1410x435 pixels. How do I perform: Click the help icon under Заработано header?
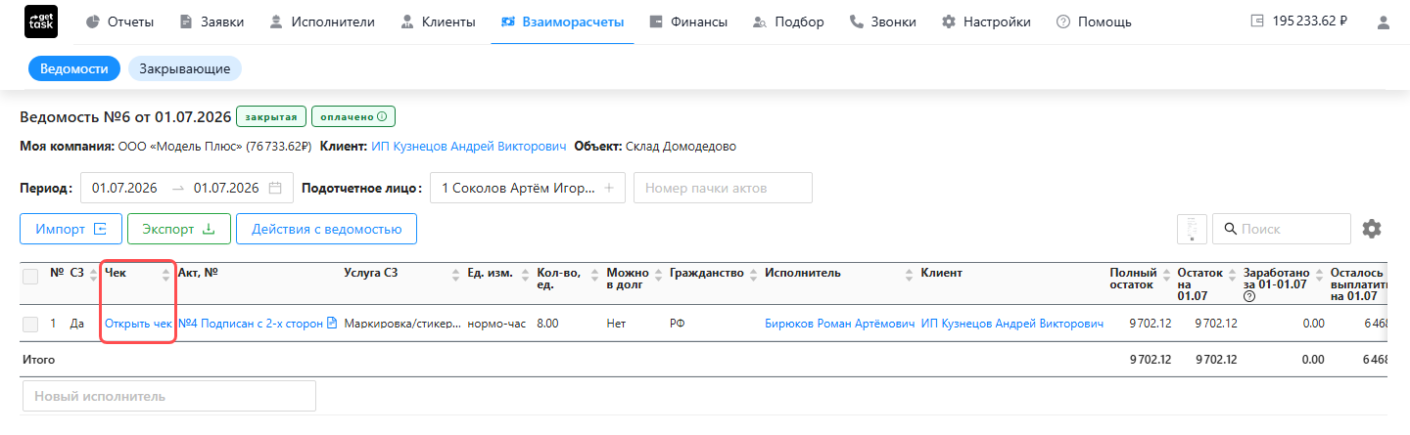[x=1248, y=296]
